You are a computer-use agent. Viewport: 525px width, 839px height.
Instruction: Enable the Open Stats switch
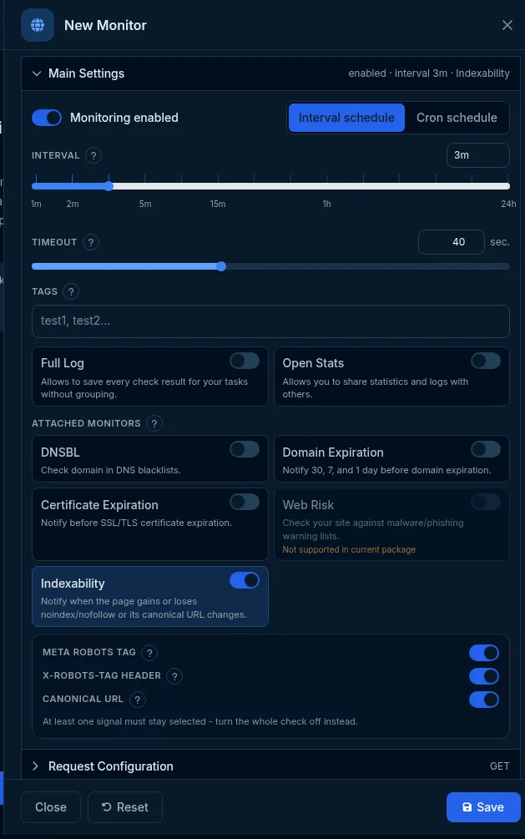(486, 361)
